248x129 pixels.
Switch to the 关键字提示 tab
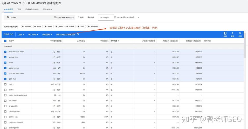pos(8,10)
